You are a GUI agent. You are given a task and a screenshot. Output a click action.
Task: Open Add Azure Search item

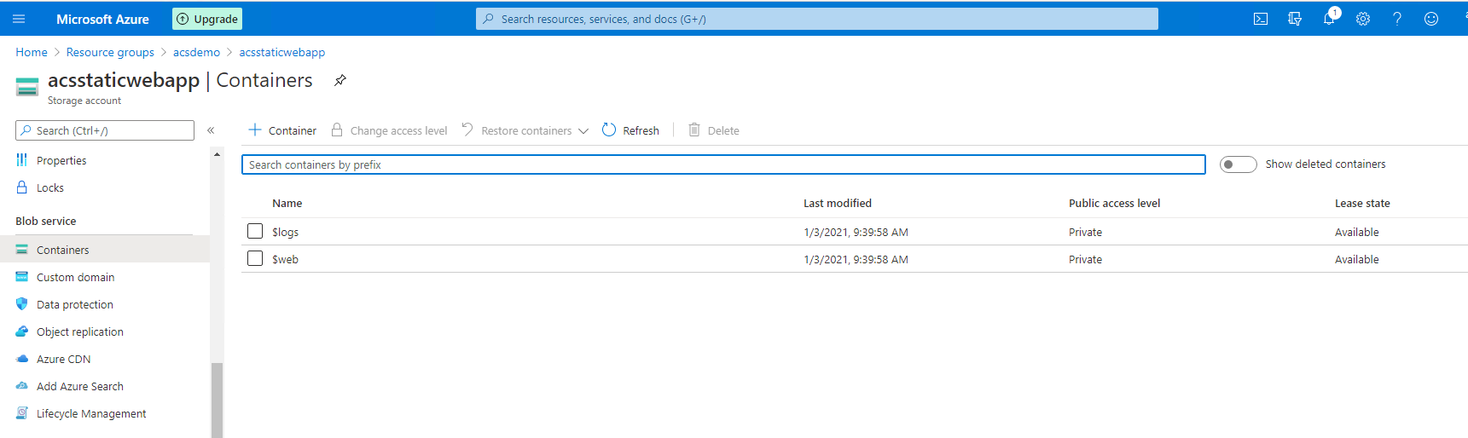click(x=80, y=386)
